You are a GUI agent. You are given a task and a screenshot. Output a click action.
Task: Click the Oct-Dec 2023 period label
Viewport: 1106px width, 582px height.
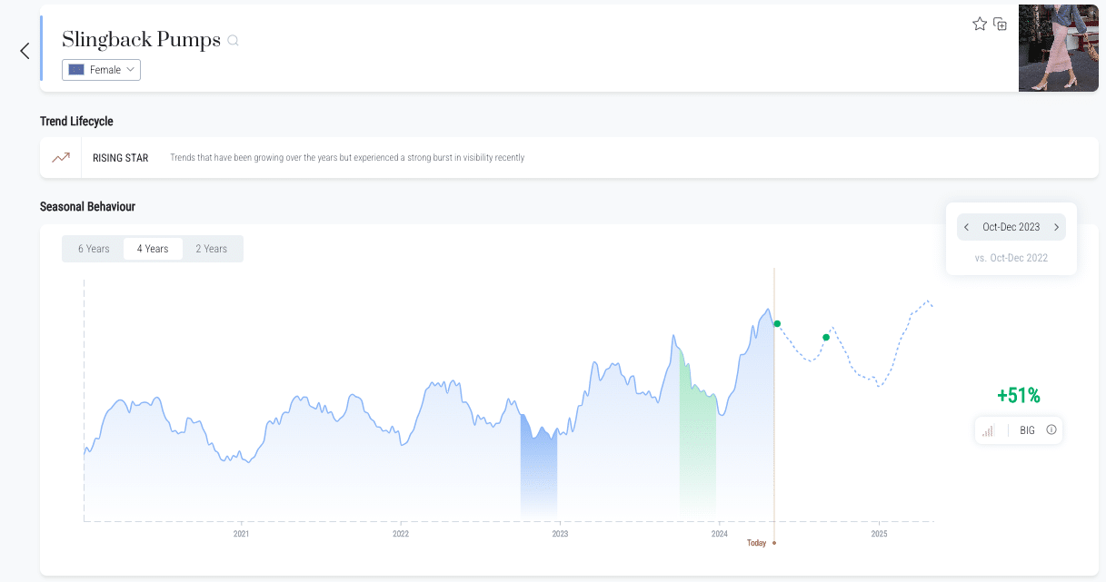click(1011, 228)
